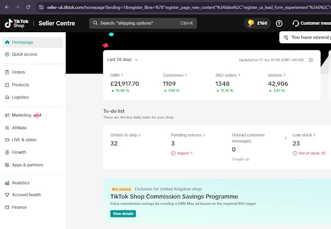Click the lightbulb notification icon
This screenshot has width=331, height=229.
pyautogui.click(x=286, y=38)
